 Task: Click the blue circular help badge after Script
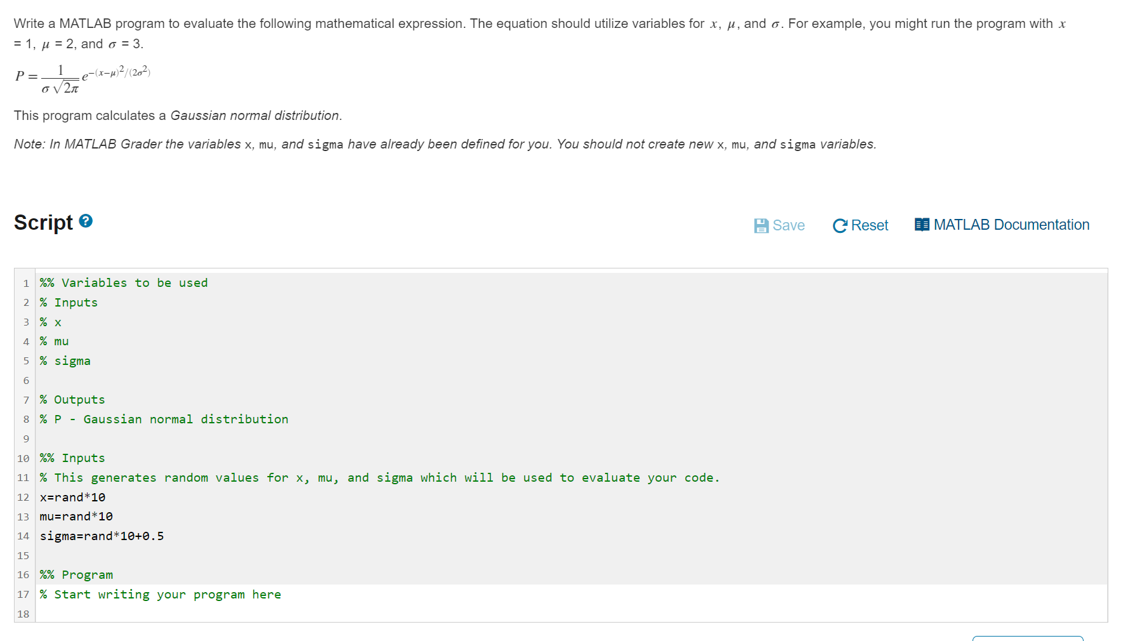(x=86, y=221)
